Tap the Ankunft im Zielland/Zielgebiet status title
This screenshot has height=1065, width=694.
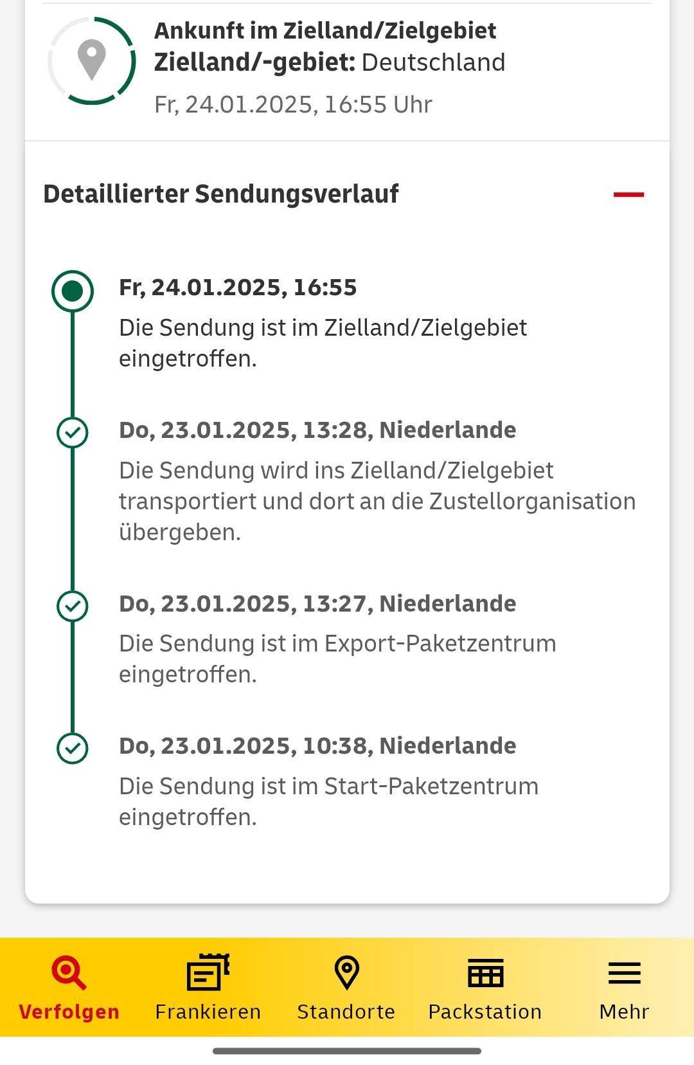[x=325, y=30]
